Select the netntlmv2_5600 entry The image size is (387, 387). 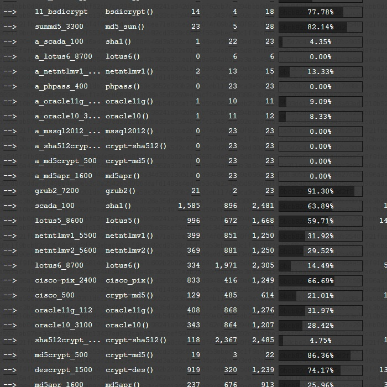point(65,250)
